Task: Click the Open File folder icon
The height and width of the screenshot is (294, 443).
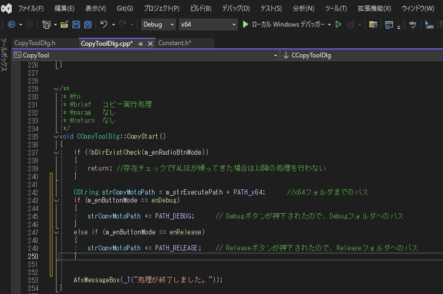Action: click(65, 24)
